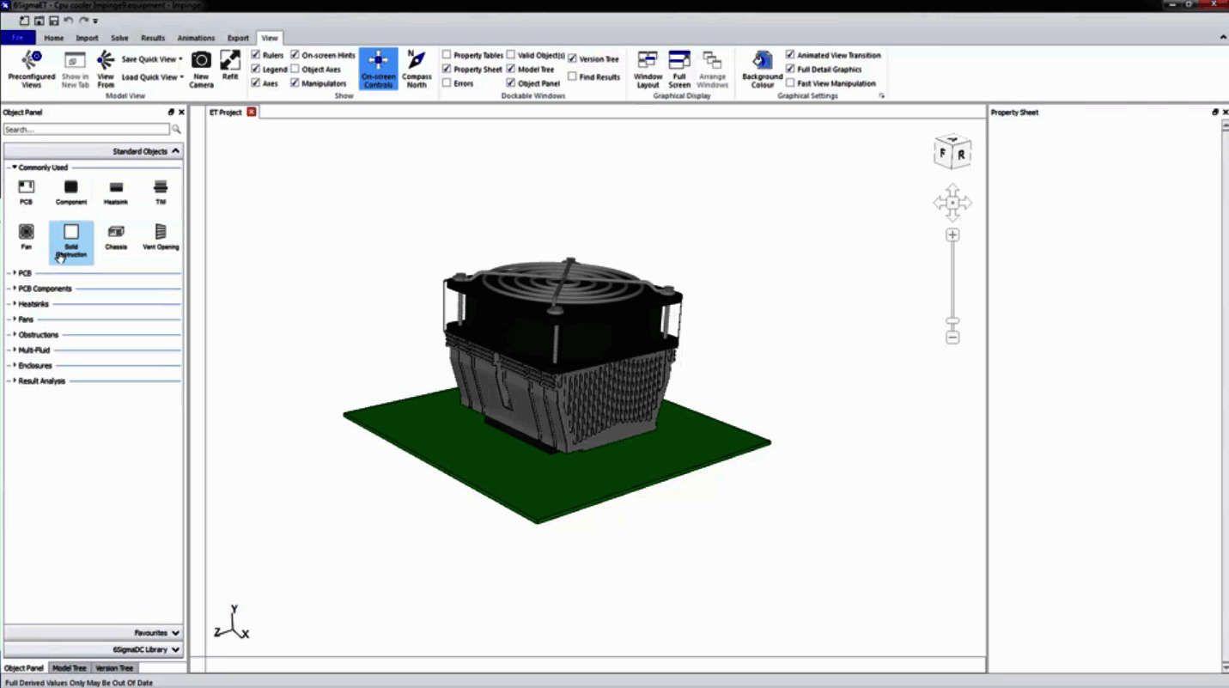
Task: Select the PCB object tool
Action: [26, 187]
